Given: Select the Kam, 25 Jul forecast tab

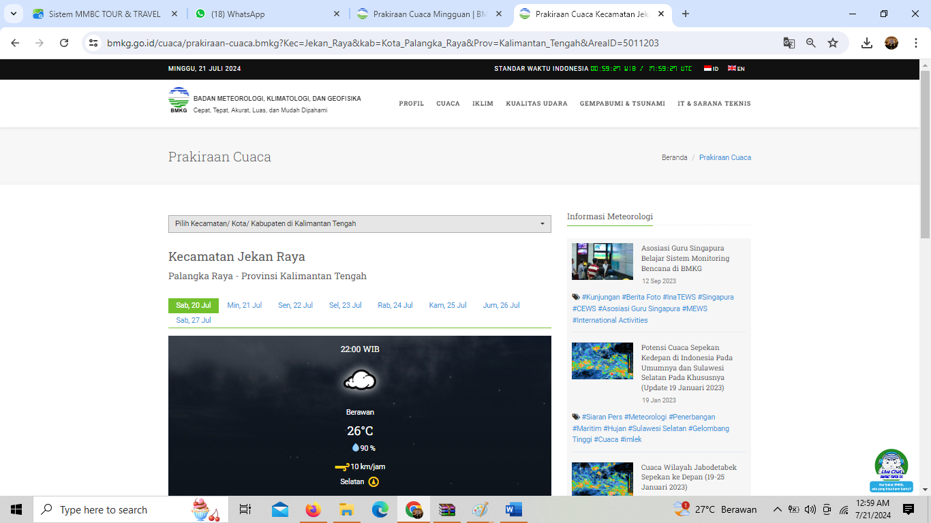Looking at the screenshot, I should click(448, 305).
